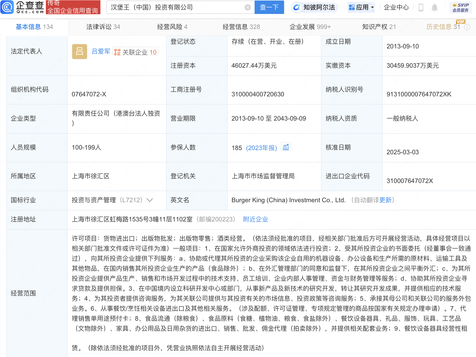Select establishment date 2013-09-10
This screenshot has width=476, height=357.
[x=402, y=46]
